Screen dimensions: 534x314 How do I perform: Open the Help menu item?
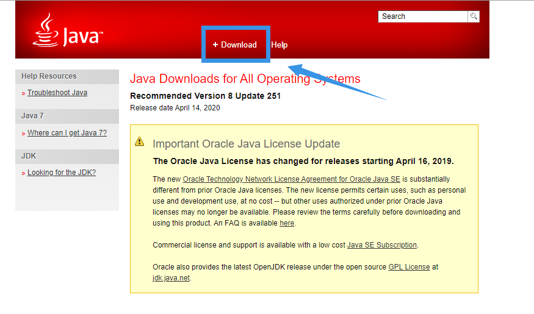pyautogui.click(x=280, y=45)
